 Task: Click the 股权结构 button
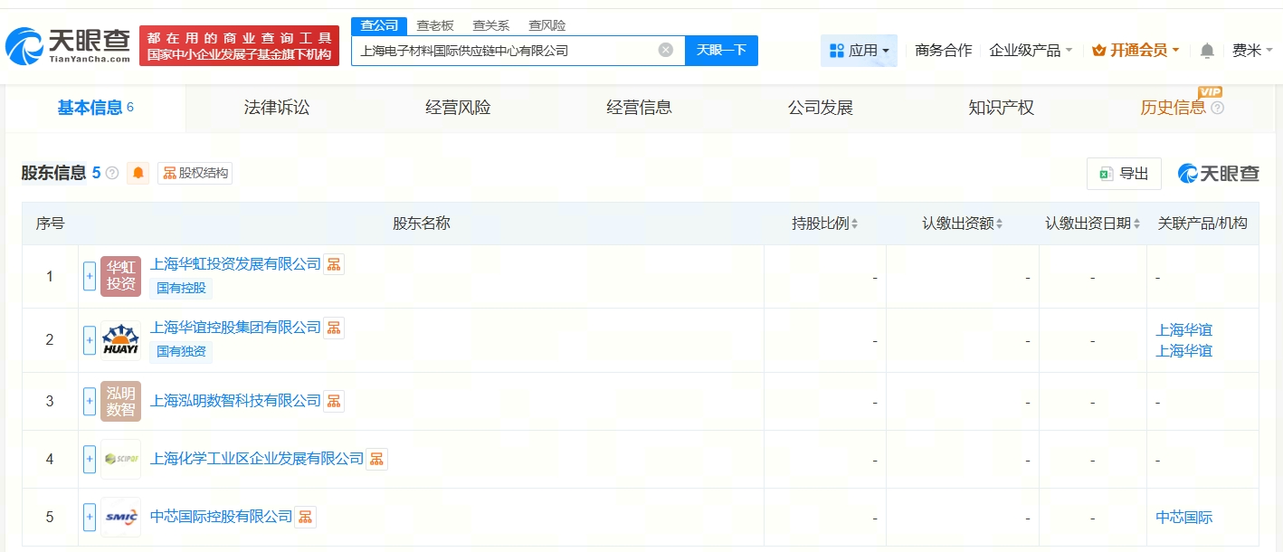tap(195, 173)
